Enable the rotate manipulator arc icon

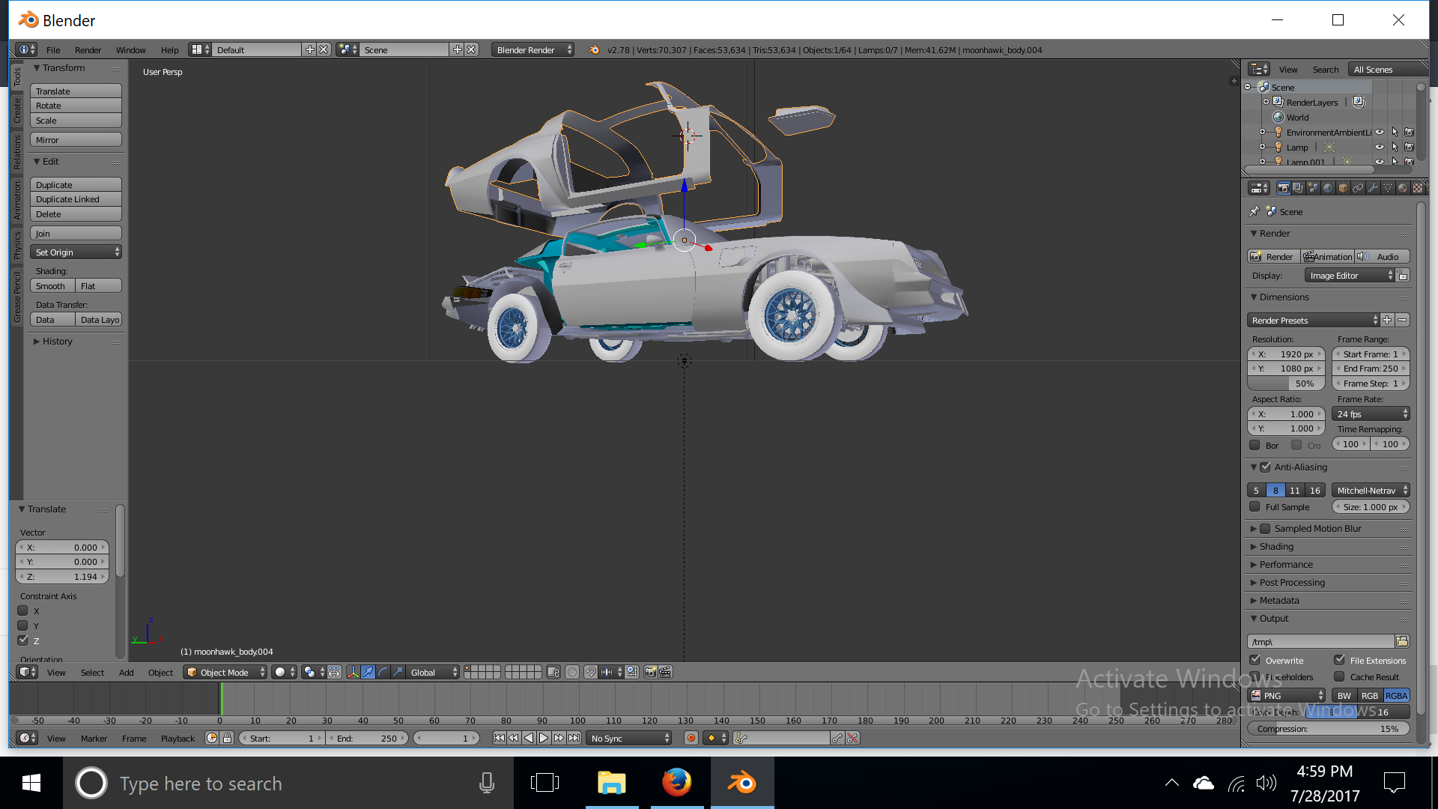(x=383, y=672)
